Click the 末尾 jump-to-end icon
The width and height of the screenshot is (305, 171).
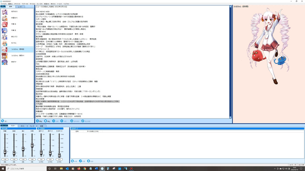tap(62, 121)
